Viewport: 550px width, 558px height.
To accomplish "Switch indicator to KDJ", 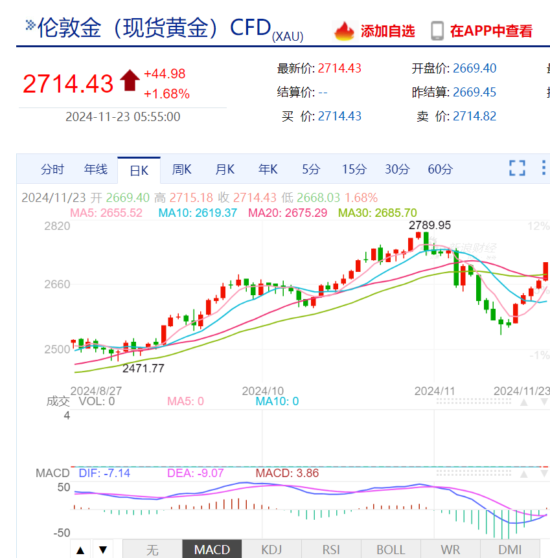I will (271, 550).
